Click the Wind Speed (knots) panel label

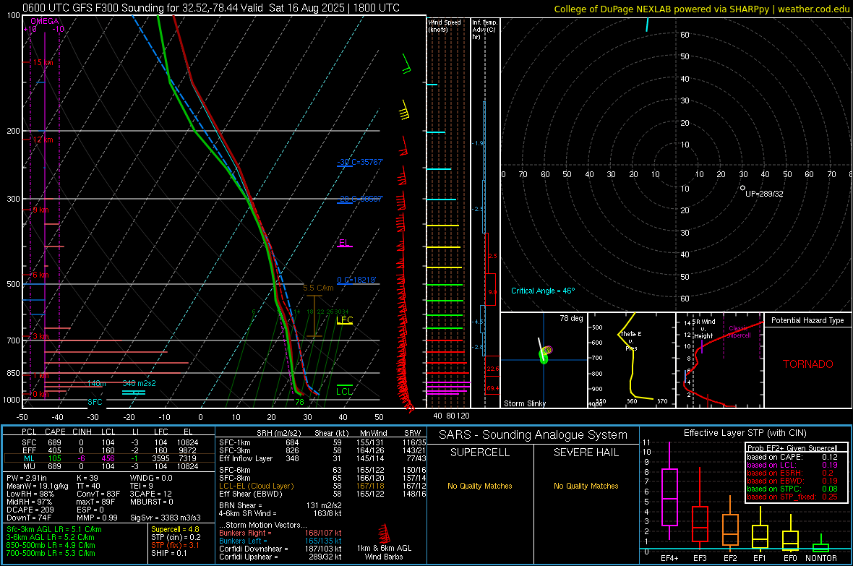pyautogui.click(x=445, y=25)
